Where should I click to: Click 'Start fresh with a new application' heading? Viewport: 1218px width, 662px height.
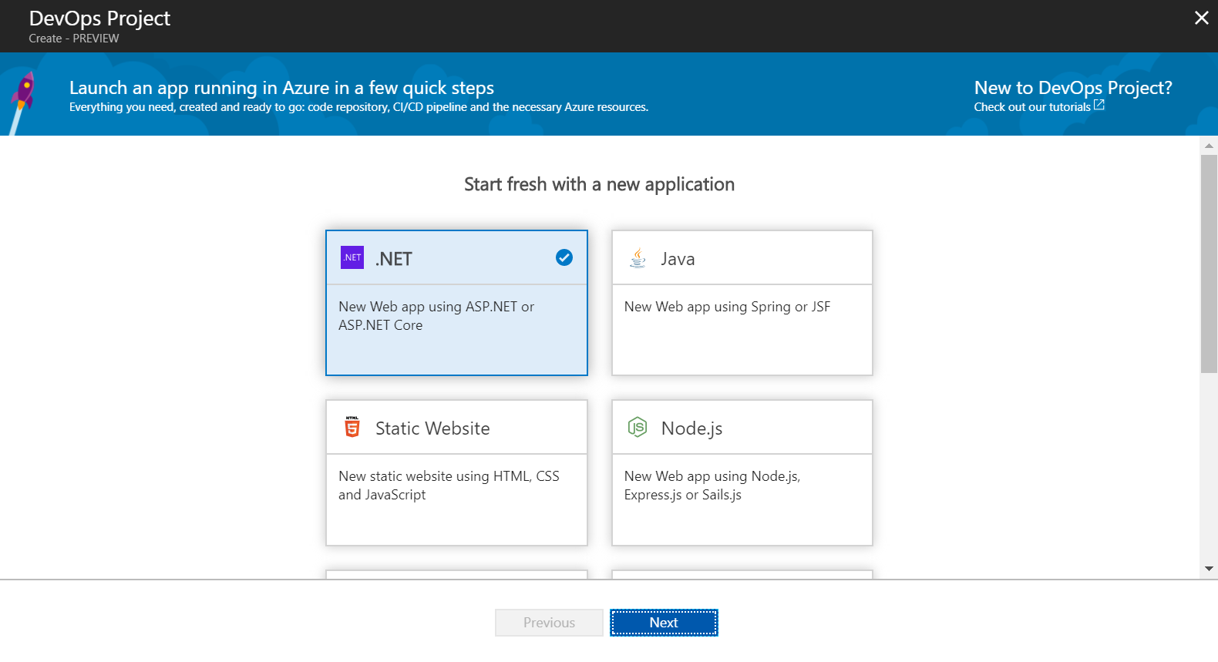tap(599, 184)
